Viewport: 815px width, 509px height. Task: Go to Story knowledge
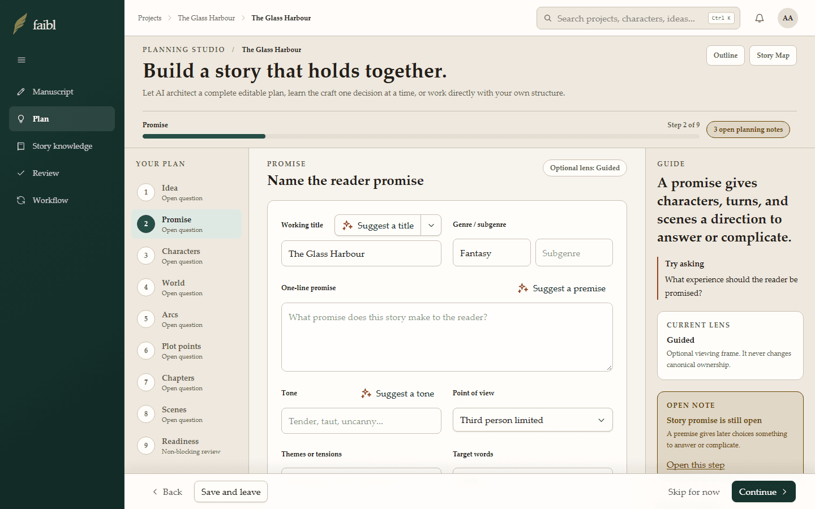(x=62, y=146)
